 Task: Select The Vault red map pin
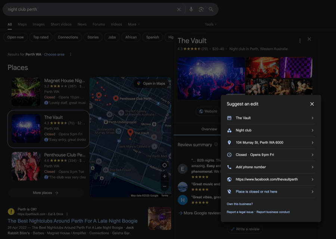[x=130, y=133]
